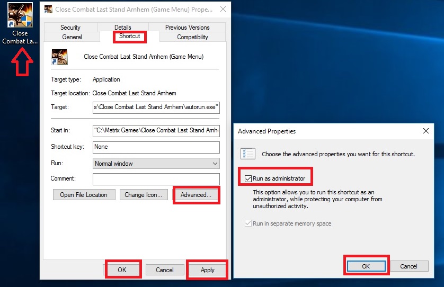The width and height of the screenshot is (444, 287).
Task: Click the 'Target location:' label
Action: tap(70, 93)
